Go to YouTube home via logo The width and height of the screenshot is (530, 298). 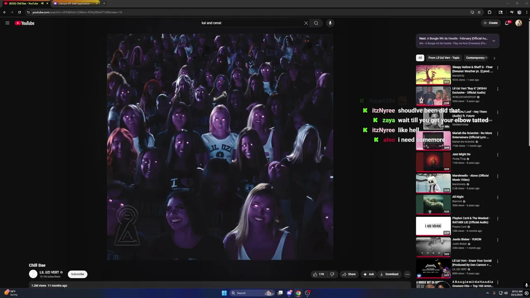25,23
